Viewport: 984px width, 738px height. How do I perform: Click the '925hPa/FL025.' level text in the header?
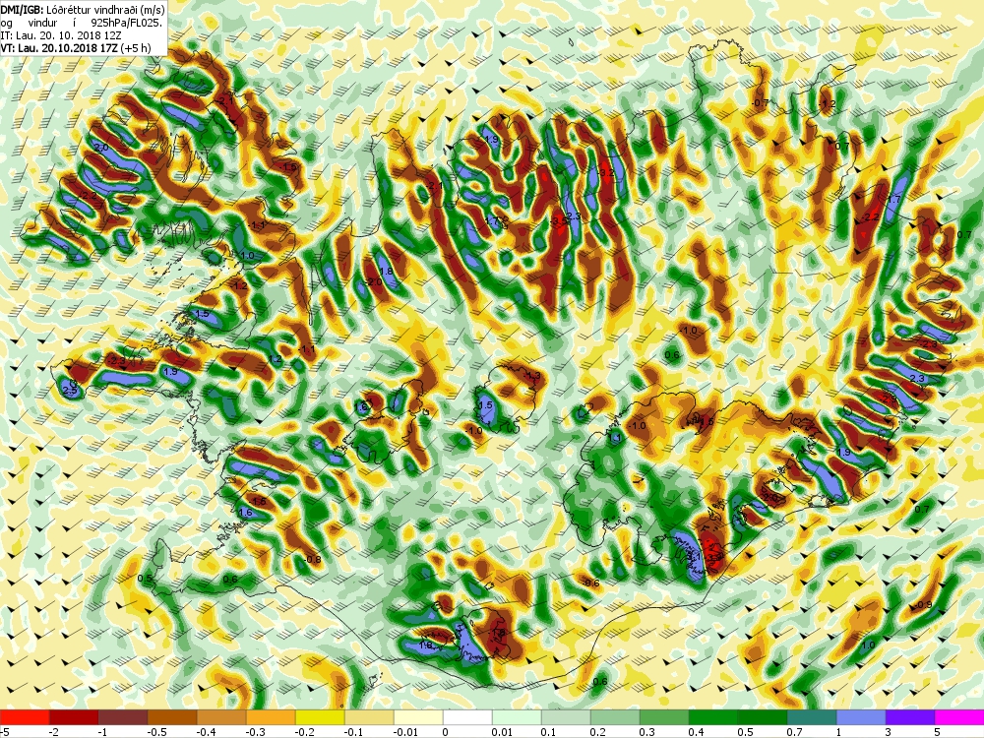pyautogui.click(x=127, y=22)
